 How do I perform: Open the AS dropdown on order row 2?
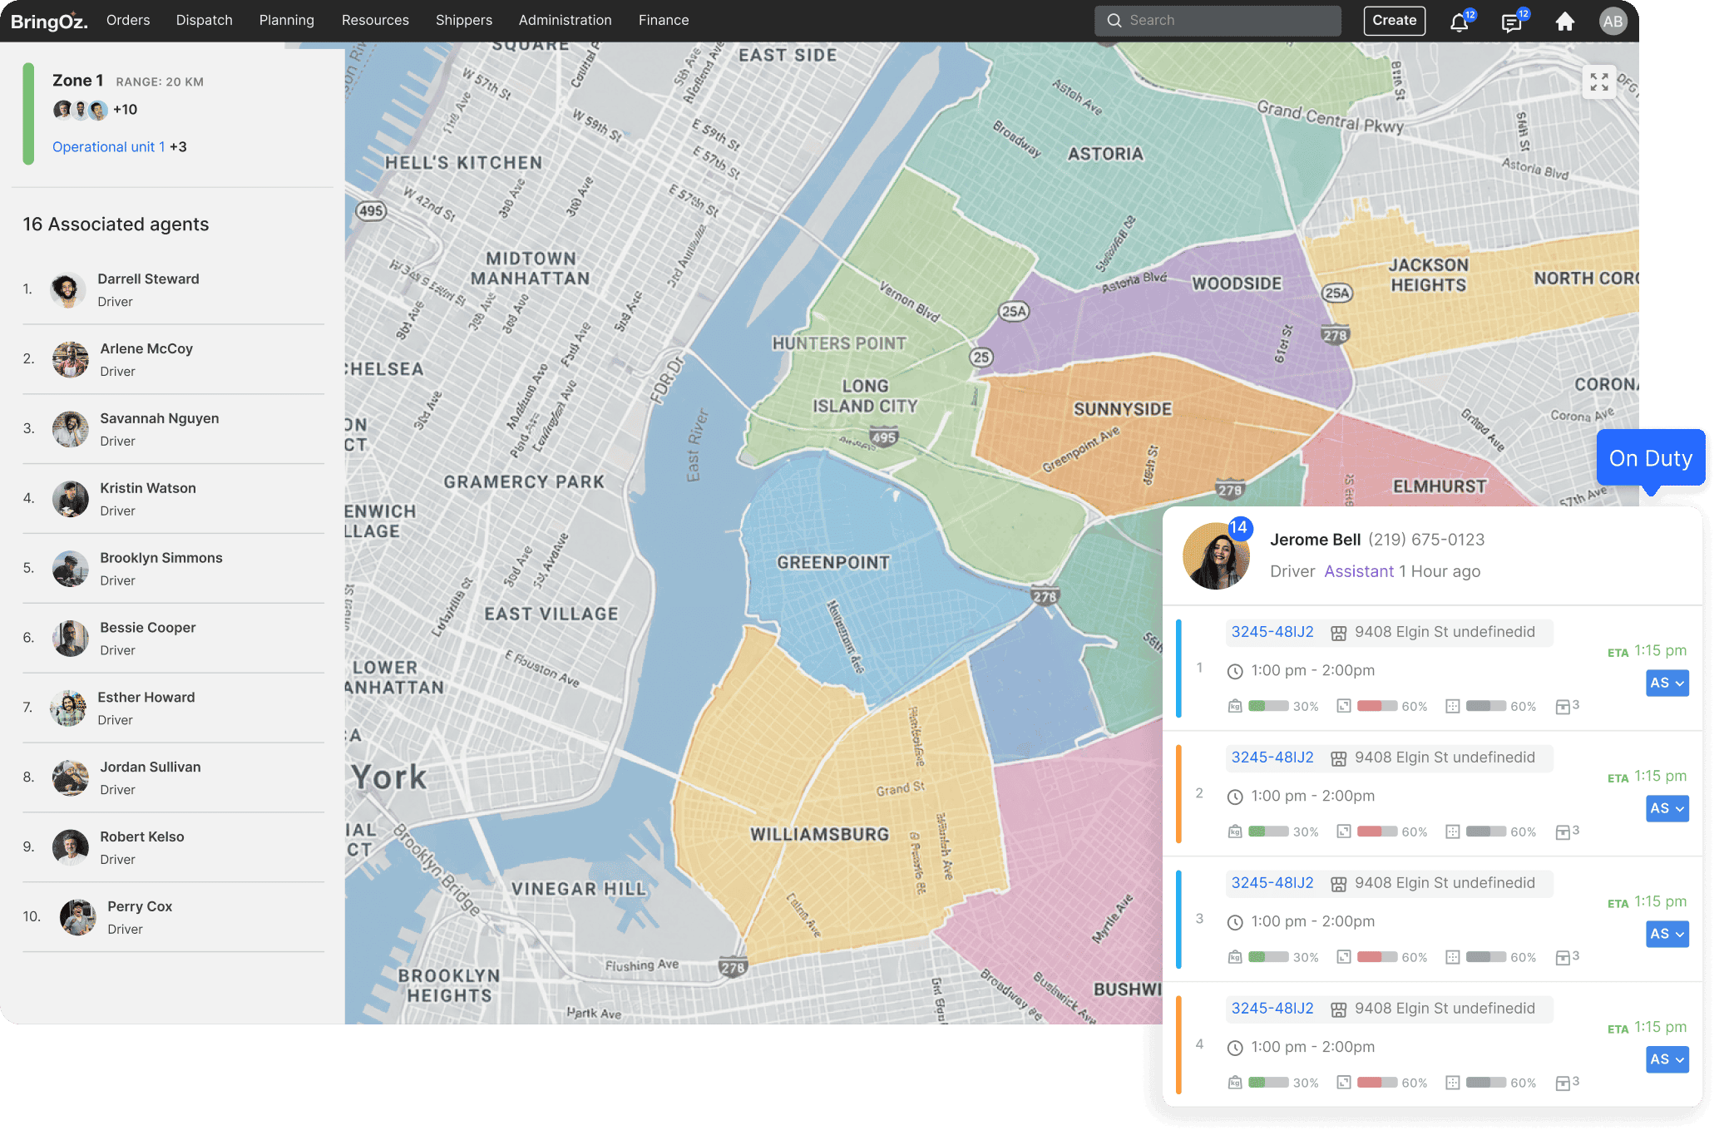[1667, 808]
